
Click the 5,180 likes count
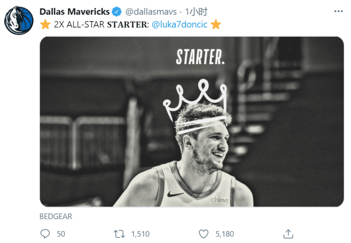(x=224, y=233)
